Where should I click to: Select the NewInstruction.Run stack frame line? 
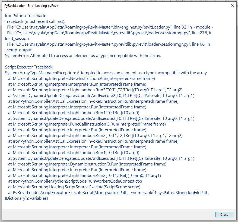pyautogui.click(x=81, y=78)
